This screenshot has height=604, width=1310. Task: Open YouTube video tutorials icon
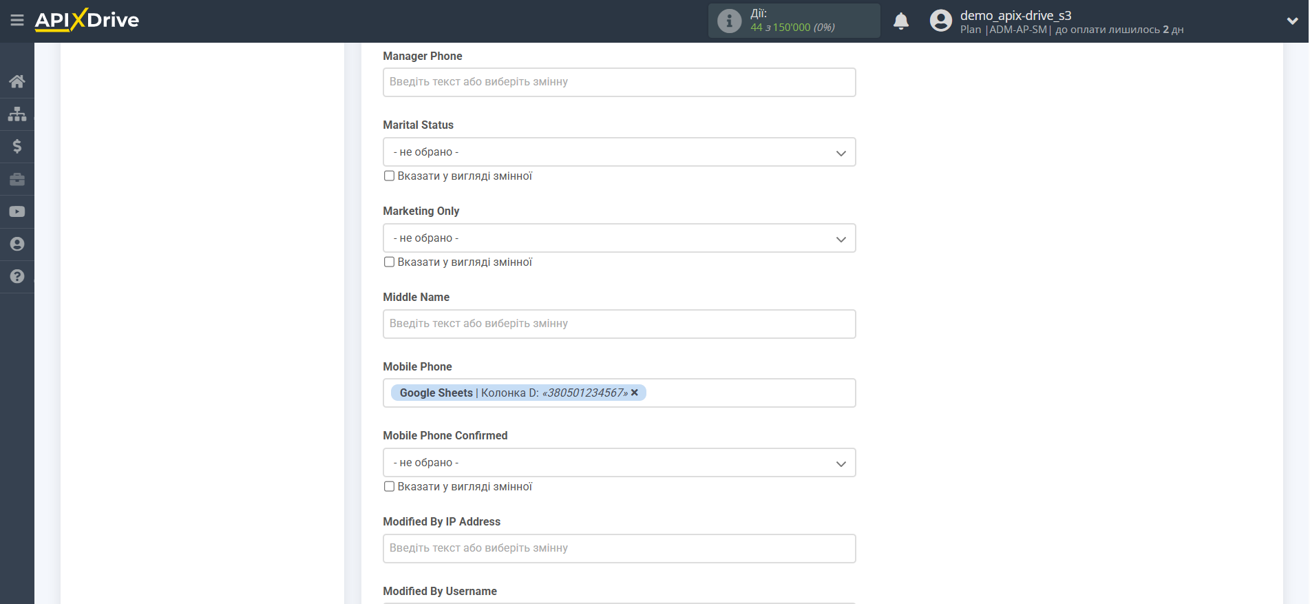click(x=17, y=211)
